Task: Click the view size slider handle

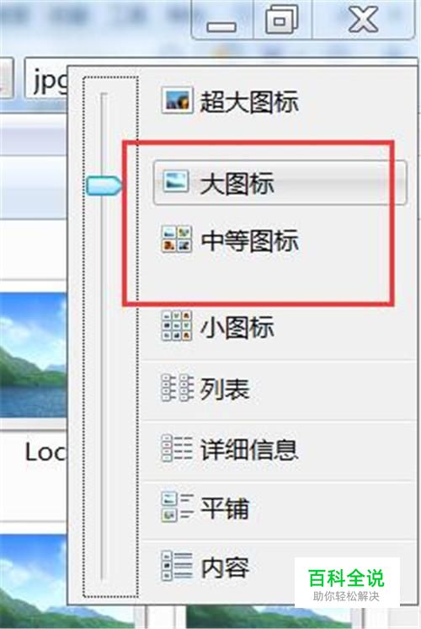Action: click(x=103, y=185)
